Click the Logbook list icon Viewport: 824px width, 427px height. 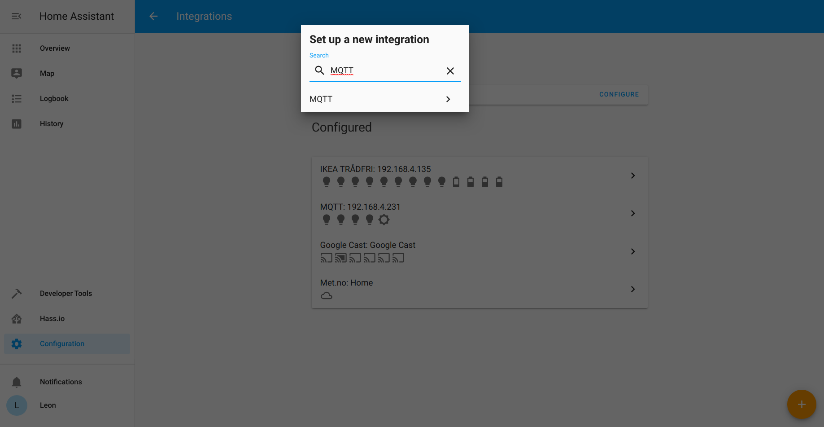pyautogui.click(x=17, y=98)
